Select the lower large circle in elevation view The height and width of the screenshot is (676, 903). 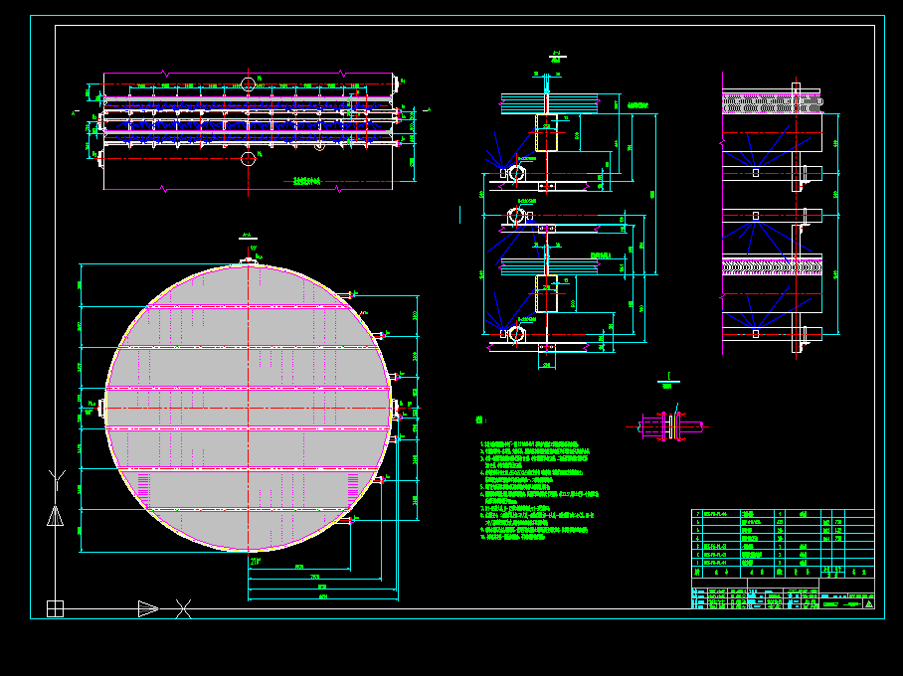[x=248, y=158]
